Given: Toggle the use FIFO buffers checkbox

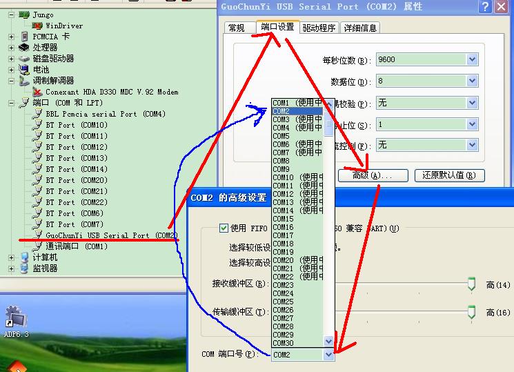Looking at the screenshot, I should coord(224,228).
